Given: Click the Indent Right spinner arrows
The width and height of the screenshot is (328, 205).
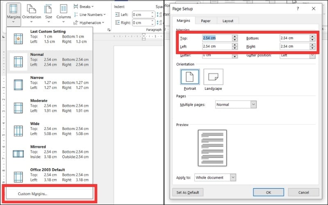Looking at the screenshot, I should click(x=153, y=23).
